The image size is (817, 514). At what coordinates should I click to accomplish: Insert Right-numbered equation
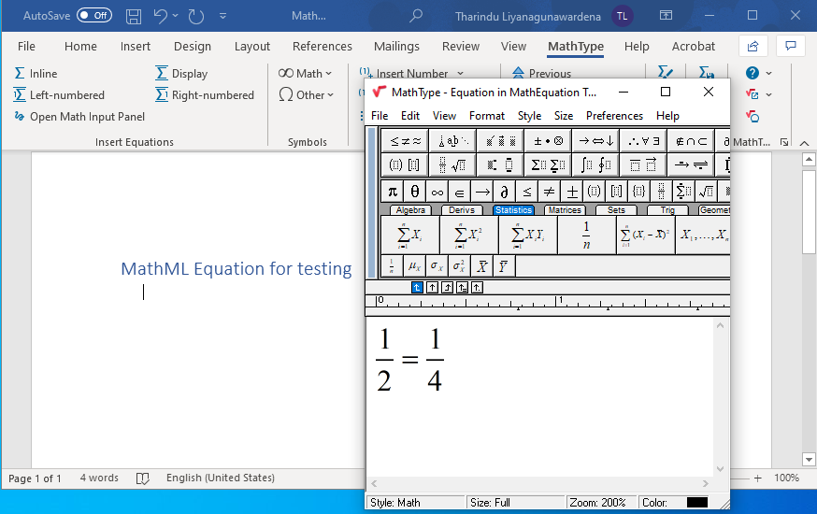click(x=205, y=94)
